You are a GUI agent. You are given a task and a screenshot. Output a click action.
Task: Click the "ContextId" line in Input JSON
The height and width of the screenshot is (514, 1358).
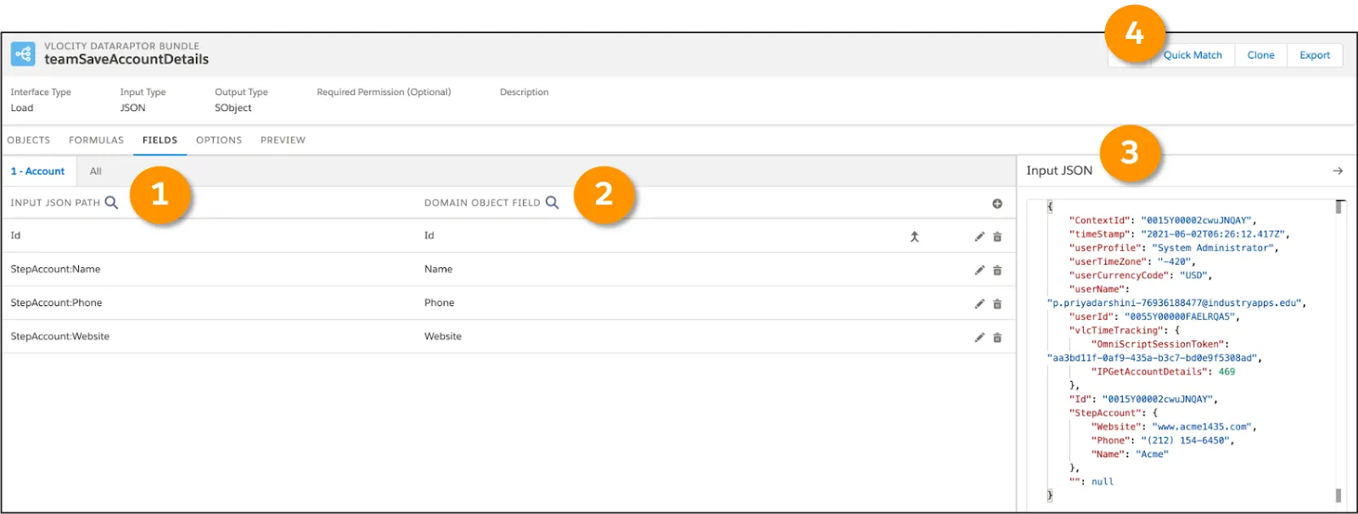point(1163,221)
